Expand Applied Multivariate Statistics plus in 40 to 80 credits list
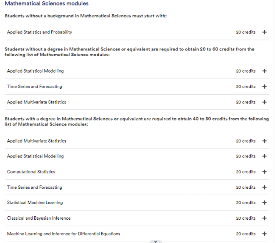 264,141
